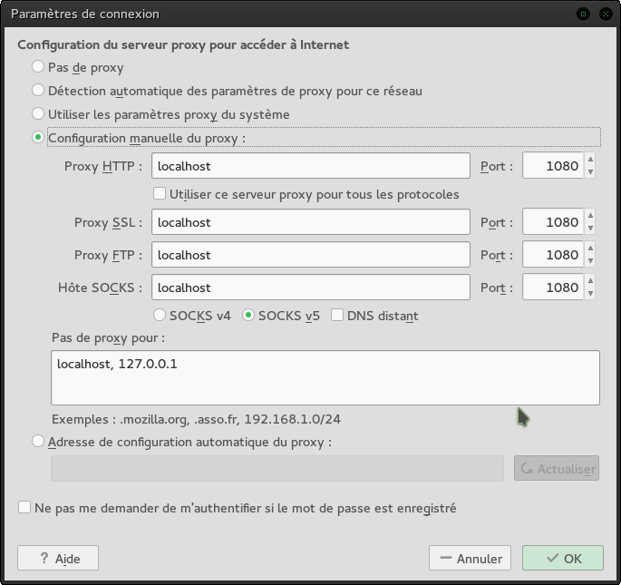Image resolution: width=621 pixels, height=585 pixels.
Task: Select automatic proxy configuration address option
Action: tap(38, 442)
